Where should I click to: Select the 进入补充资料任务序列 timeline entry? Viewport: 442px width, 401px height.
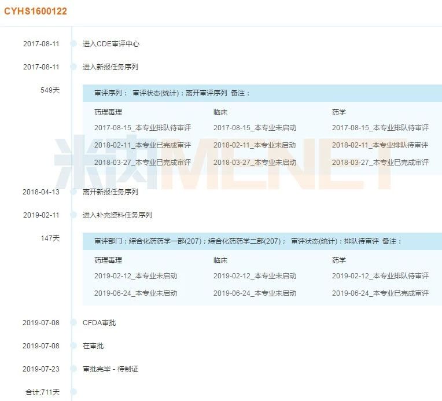[x=117, y=215]
